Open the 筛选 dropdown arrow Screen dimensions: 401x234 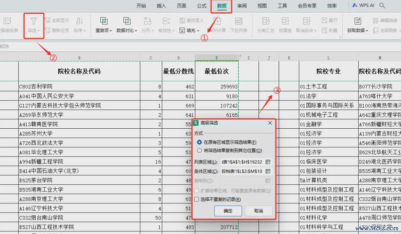click(38, 31)
